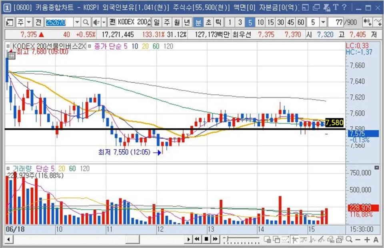Open the dropdown next to 주 selector
The image size is (384, 248).
pos(29,22)
